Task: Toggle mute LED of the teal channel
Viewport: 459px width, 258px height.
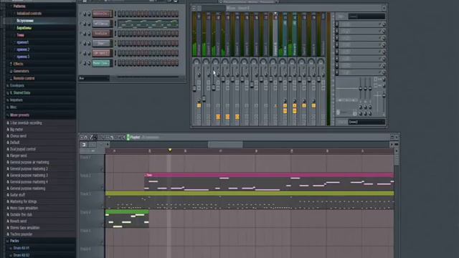Action: click(80, 63)
